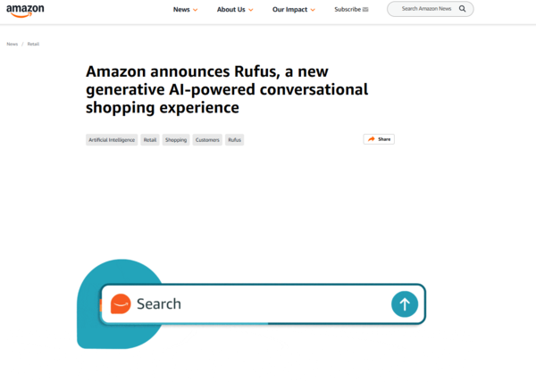Viewport: 536px width, 382px height.
Task: Select the Artificial Intelligence tag
Action: (x=111, y=140)
